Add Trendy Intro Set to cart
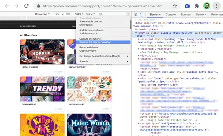This screenshot has height=136, width=223. (x=59, y=109)
